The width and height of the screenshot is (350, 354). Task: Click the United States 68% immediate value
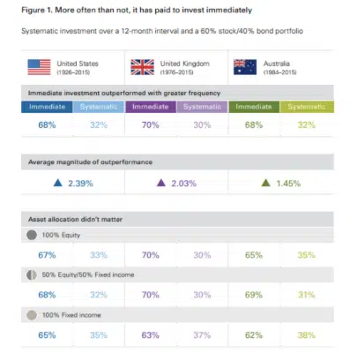click(x=47, y=125)
